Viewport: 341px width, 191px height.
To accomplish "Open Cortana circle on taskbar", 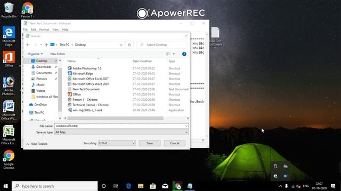I will (x=104, y=186).
